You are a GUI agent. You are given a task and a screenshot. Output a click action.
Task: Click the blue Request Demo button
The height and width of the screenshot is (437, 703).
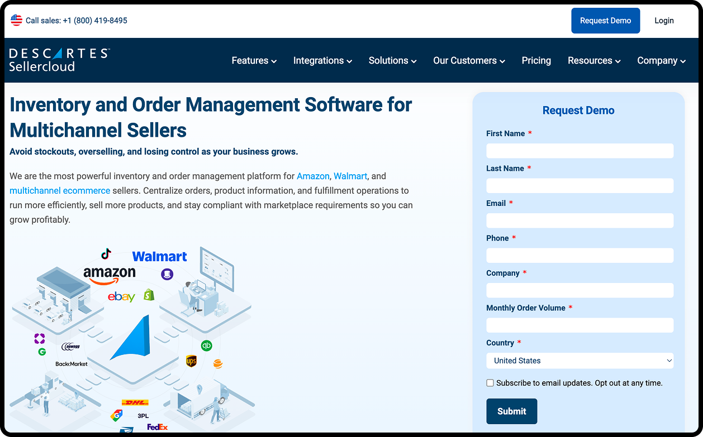(605, 21)
